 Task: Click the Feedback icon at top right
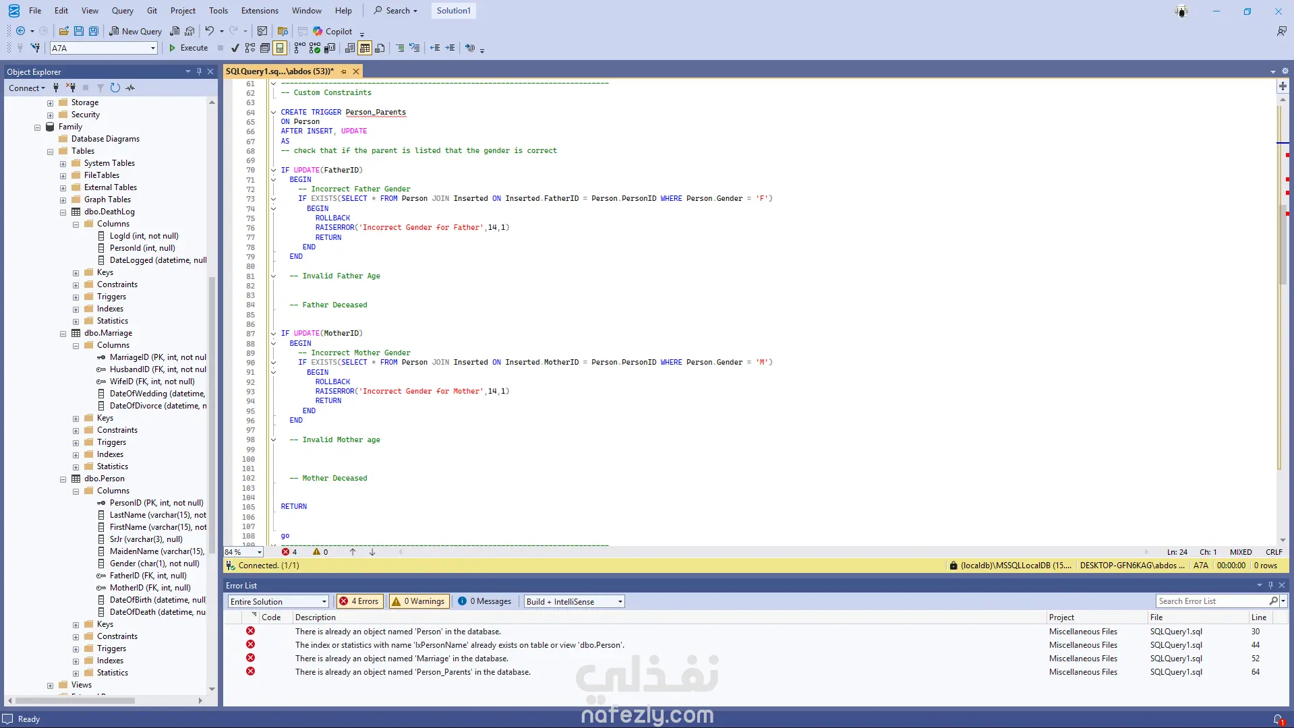point(1281,31)
